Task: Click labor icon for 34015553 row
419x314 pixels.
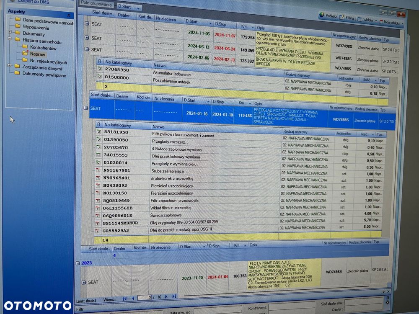Action: click(x=98, y=155)
